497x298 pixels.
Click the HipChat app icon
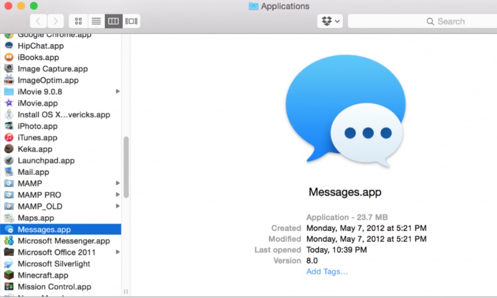click(9, 46)
